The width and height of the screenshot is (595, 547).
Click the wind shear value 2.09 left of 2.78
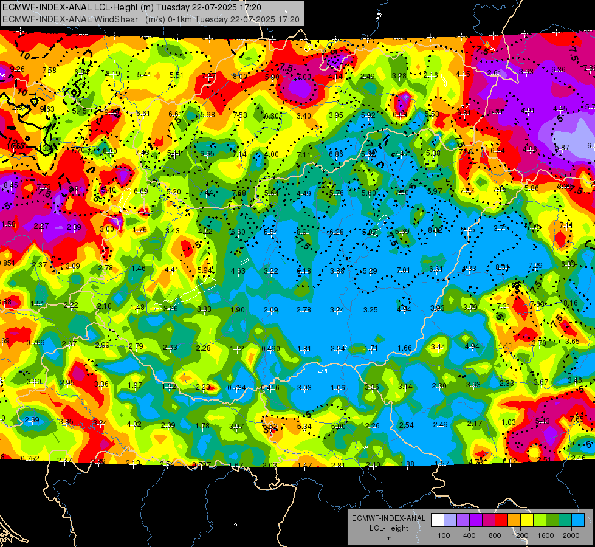point(270,310)
